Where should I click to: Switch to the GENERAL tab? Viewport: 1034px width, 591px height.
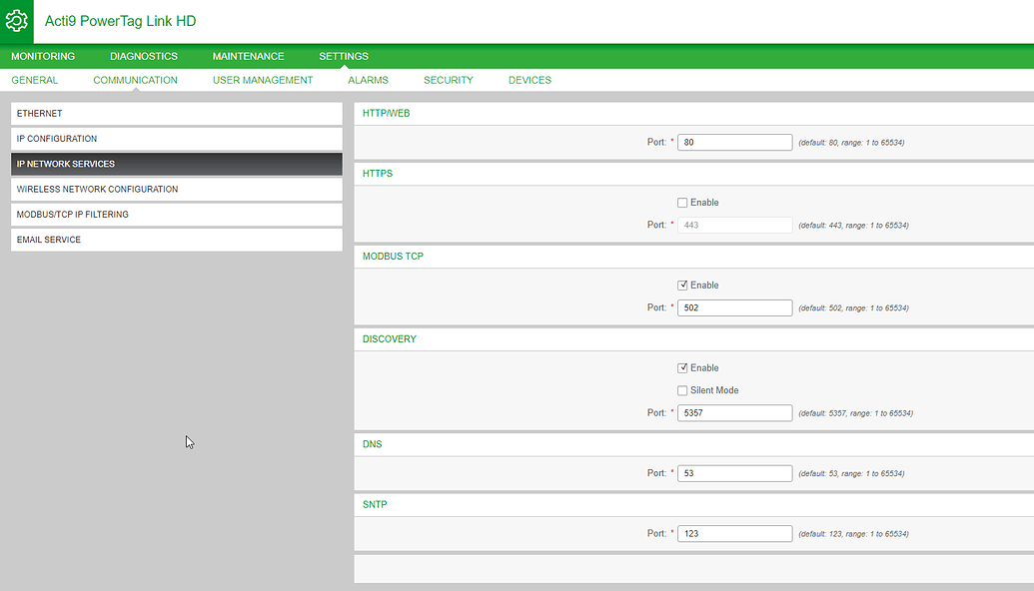click(34, 79)
